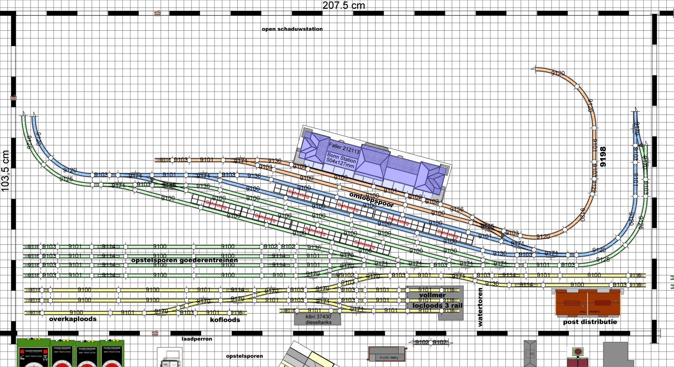Click the small gray tower building at the bottom
674x367 pixels.
530,353
